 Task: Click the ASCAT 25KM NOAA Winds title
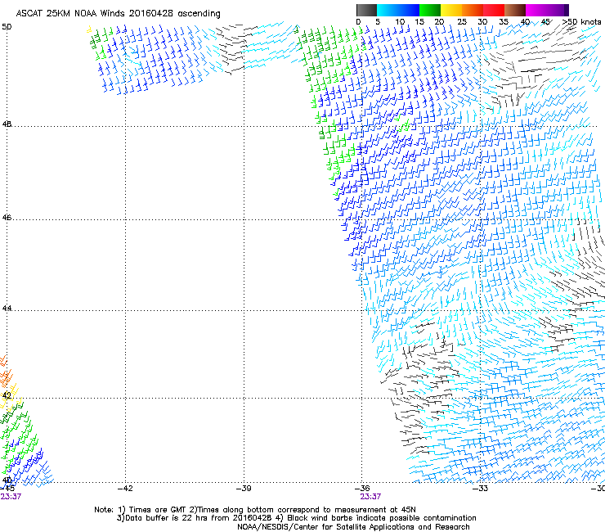coord(118,14)
